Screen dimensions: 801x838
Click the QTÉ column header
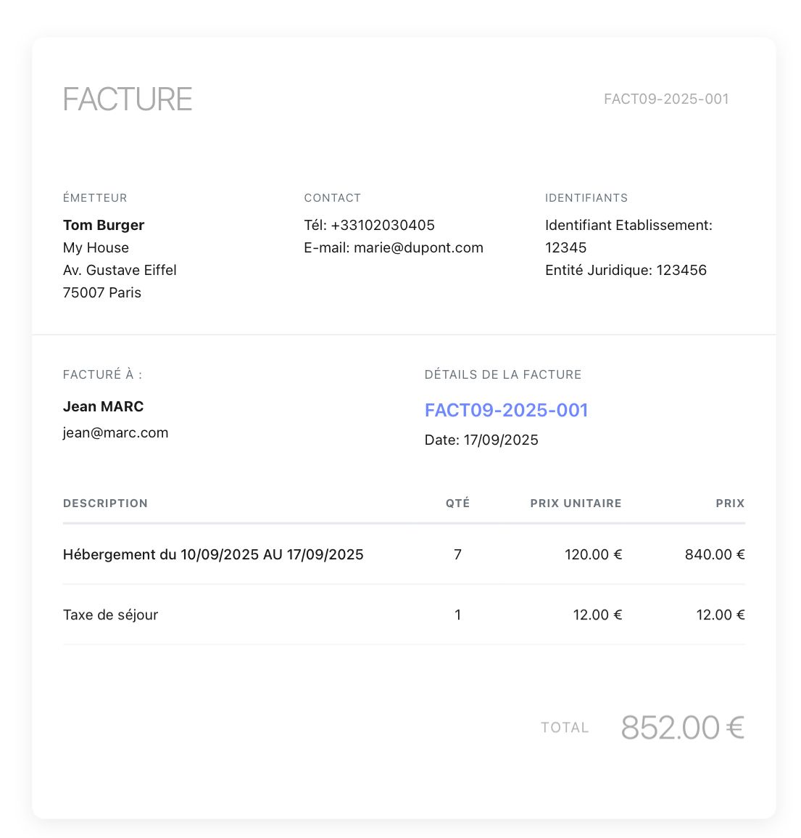(457, 504)
